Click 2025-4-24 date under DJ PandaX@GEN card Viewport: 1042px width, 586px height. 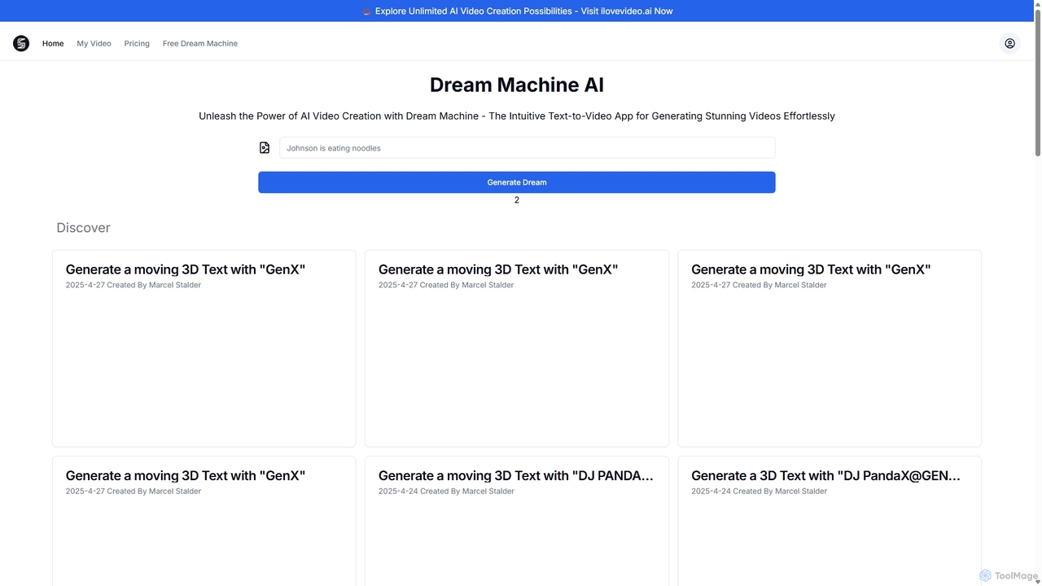pos(711,492)
